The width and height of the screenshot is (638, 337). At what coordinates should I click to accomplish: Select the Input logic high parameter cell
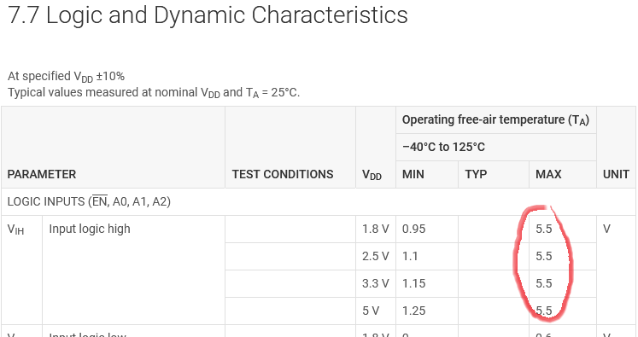point(133,270)
